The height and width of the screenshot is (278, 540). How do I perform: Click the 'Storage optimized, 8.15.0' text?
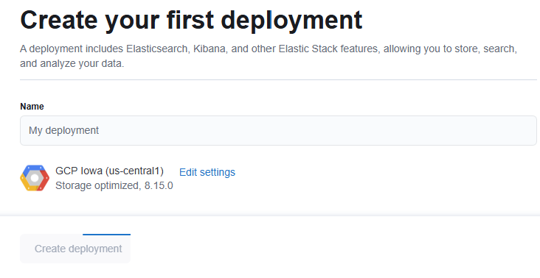(114, 185)
